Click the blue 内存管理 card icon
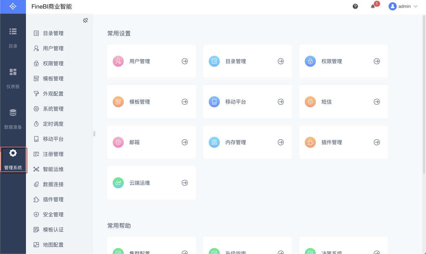 pyautogui.click(x=214, y=142)
